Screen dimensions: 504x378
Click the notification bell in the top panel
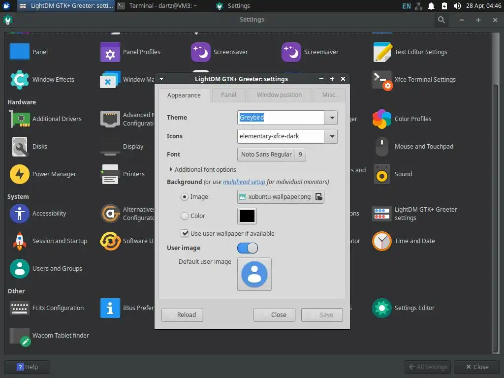pyautogui.click(x=431, y=6)
